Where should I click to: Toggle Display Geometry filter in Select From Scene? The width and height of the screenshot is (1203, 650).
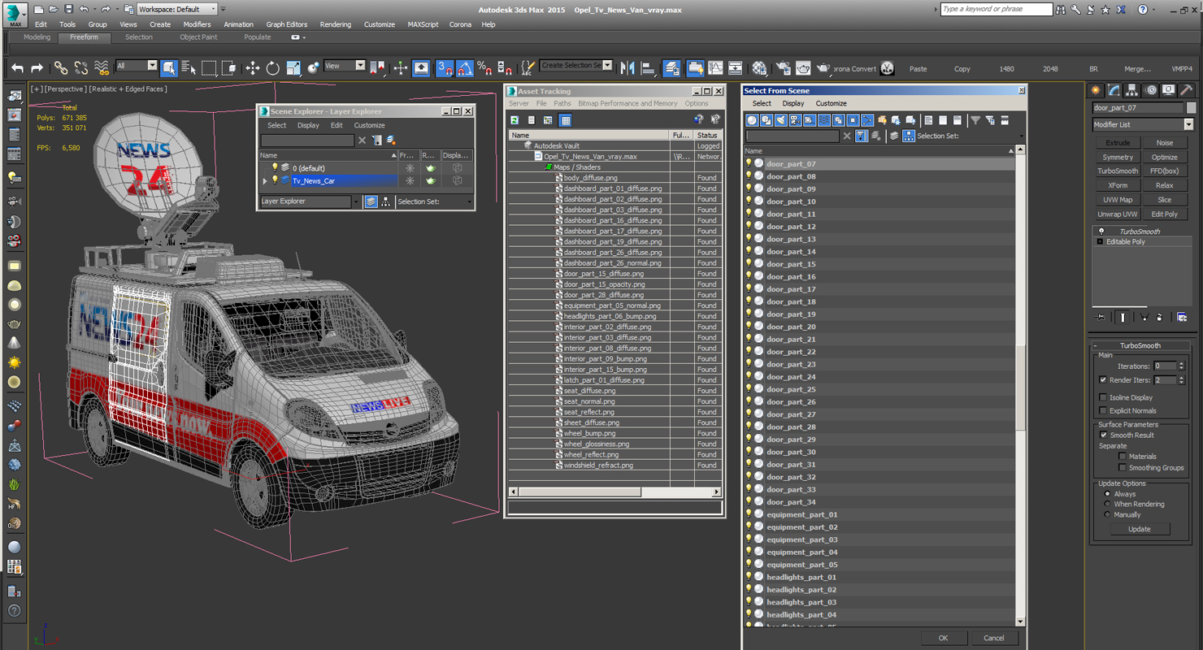tap(752, 120)
